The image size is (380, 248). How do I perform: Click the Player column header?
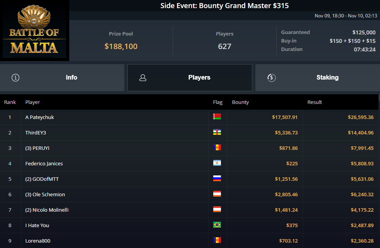[x=33, y=102]
